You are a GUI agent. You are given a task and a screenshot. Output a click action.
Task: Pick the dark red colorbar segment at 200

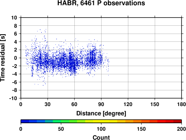click(177, 121)
